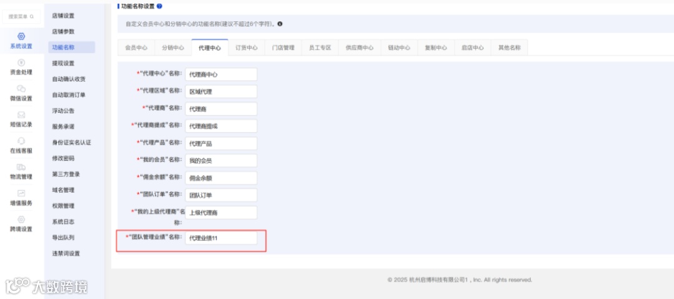The height and width of the screenshot is (299, 674).
Task: Click the "我的上级代理商"名称 input field
Action: coord(221,212)
